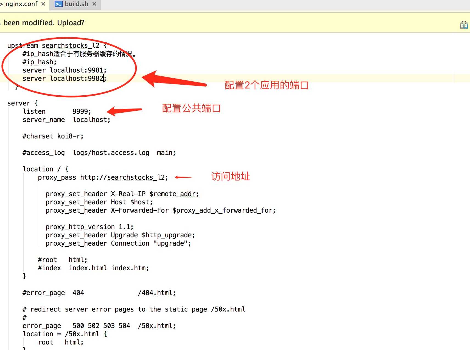The height and width of the screenshot is (350, 470).
Task: Click 'server localhost:9981;' line
Action: click(x=65, y=70)
